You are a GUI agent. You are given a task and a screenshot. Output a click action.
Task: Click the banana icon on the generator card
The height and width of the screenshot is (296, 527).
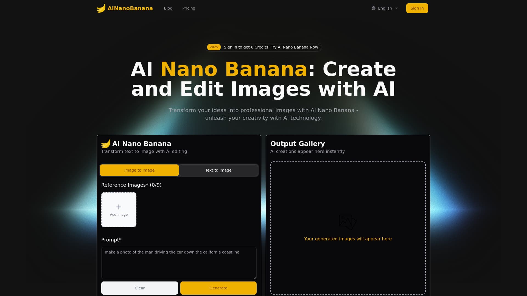pos(106,143)
